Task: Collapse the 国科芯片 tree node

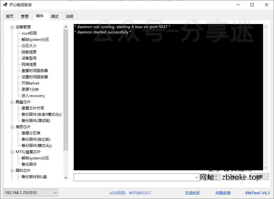Action: coord(12,171)
